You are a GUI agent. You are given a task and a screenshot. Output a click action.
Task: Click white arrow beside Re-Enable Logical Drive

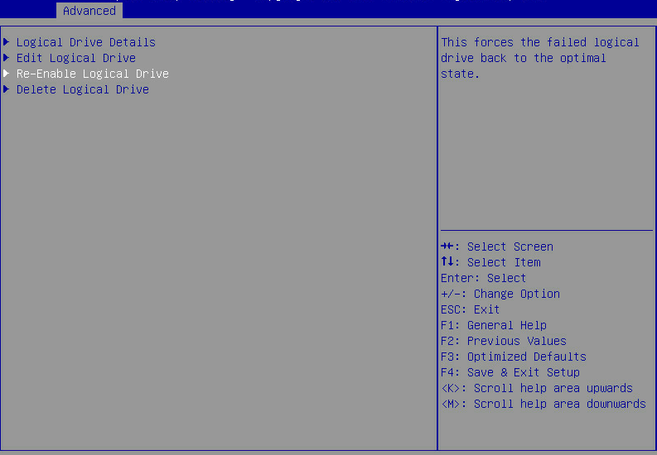[x=7, y=73]
